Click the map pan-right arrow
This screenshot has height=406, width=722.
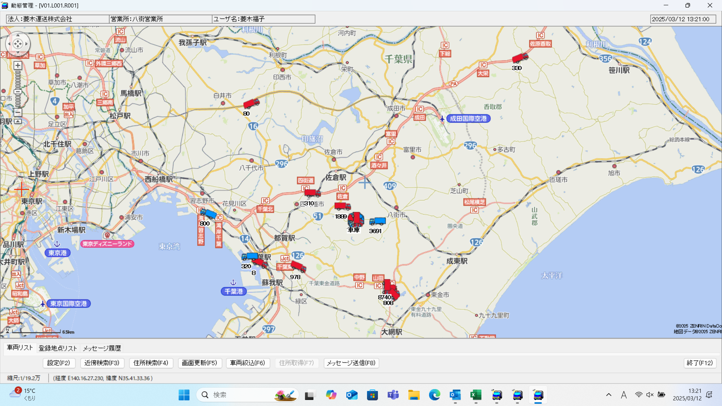(26, 44)
